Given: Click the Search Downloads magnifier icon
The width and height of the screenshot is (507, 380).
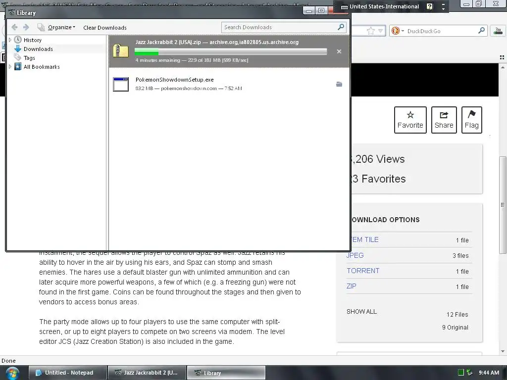Looking at the screenshot, I should point(341,27).
